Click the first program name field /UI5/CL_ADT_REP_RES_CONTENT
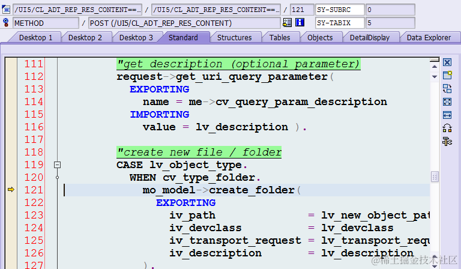This screenshot has height=269, width=461. [x=77, y=10]
